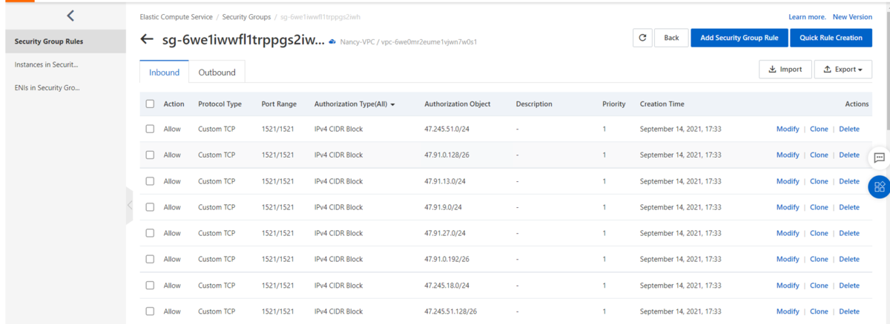Click Quick Rule Creation
The height and width of the screenshot is (324, 890).
[x=831, y=38]
